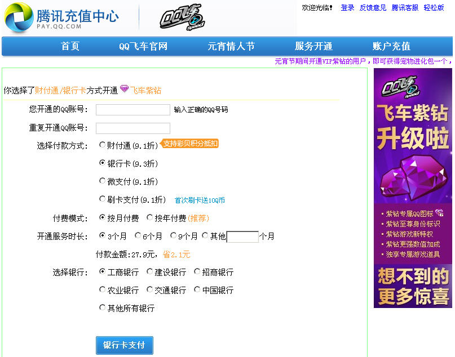Screen dimensions: 455x357
Task: Open the 首页 navigation tab
Action: 70,46
